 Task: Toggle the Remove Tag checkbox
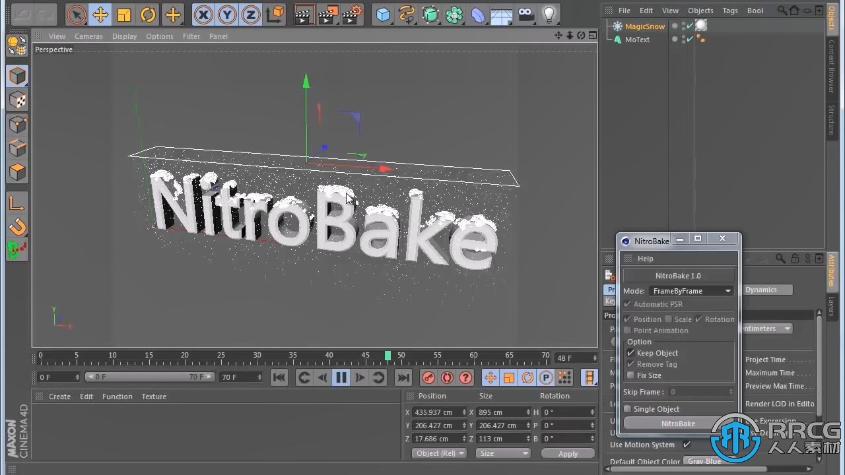coord(630,364)
